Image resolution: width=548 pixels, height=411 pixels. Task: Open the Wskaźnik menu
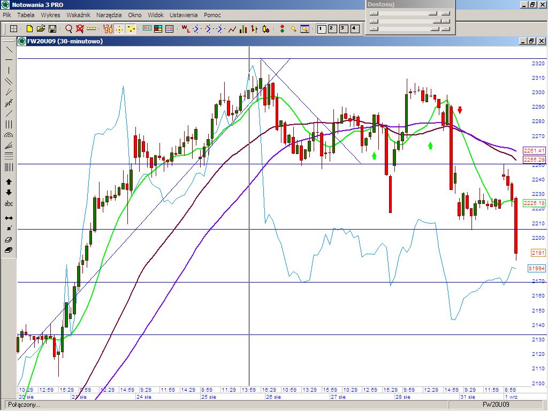click(x=78, y=15)
